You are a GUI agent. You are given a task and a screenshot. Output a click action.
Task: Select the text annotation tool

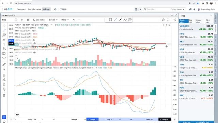[x=4, y=44]
